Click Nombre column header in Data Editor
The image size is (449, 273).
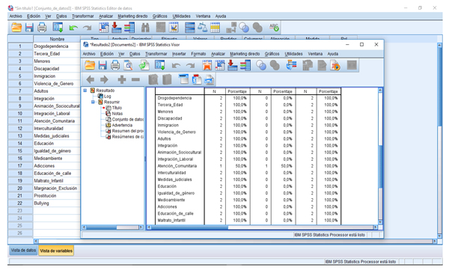pyautogui.click(x=57, y=39)
